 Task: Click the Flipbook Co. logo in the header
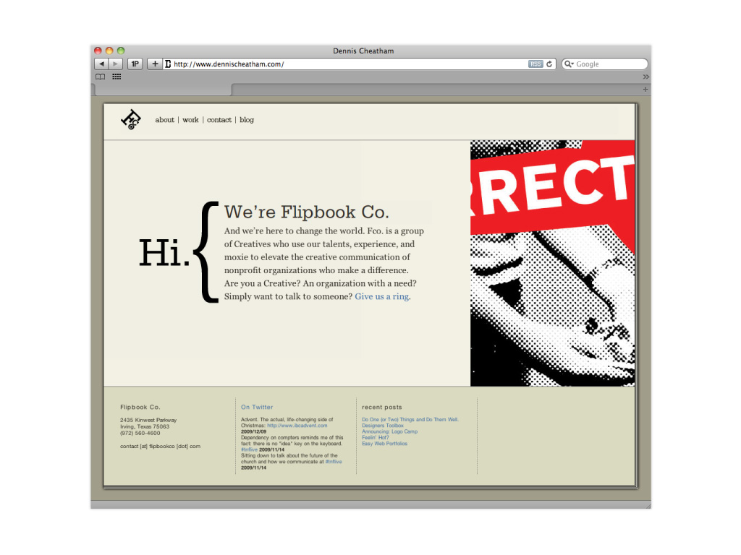[131, 119]
